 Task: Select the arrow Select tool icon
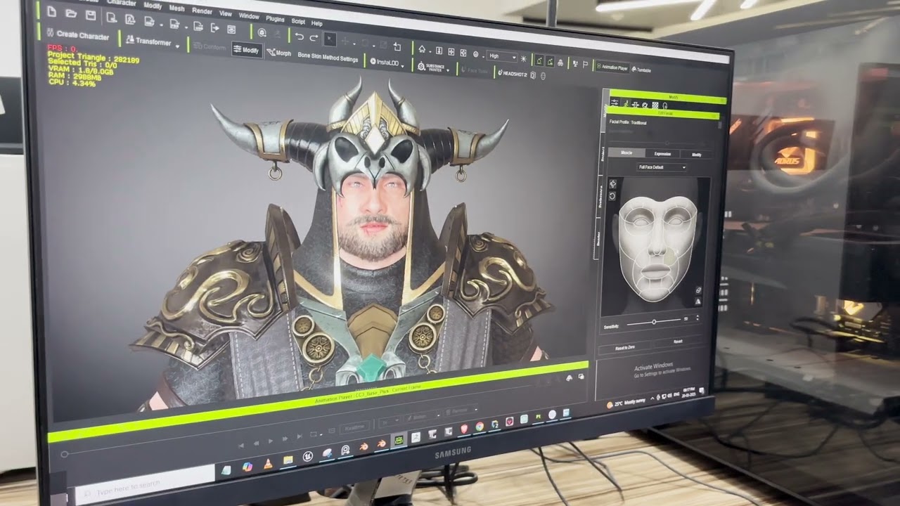click(x=330, y=40)
